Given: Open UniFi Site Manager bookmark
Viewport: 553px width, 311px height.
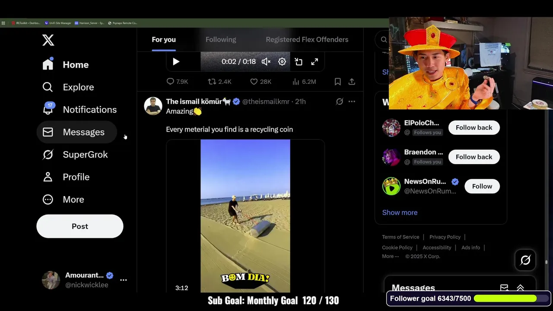Looking at the screenshot, I should click(58, 23).
